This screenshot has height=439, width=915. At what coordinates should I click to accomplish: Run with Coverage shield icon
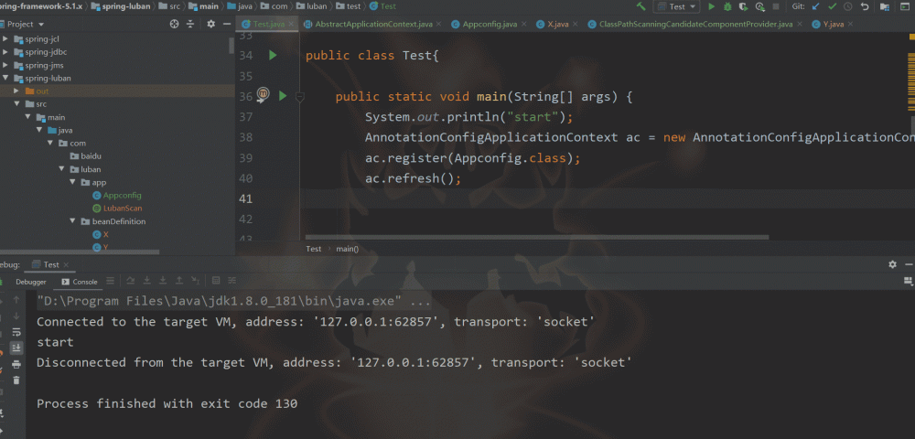(743, 6)
